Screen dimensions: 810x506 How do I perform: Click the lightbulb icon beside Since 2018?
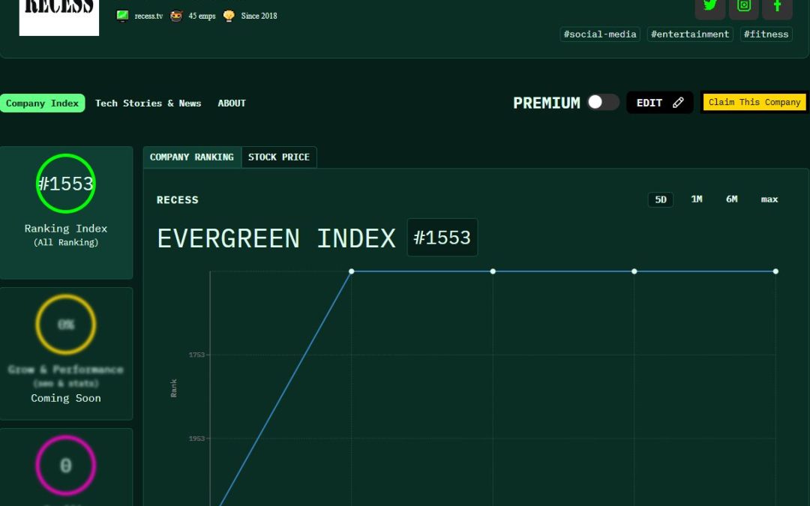point(229,16)
